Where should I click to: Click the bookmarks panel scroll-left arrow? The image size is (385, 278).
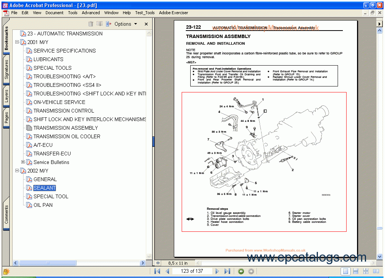coord(15,263)
